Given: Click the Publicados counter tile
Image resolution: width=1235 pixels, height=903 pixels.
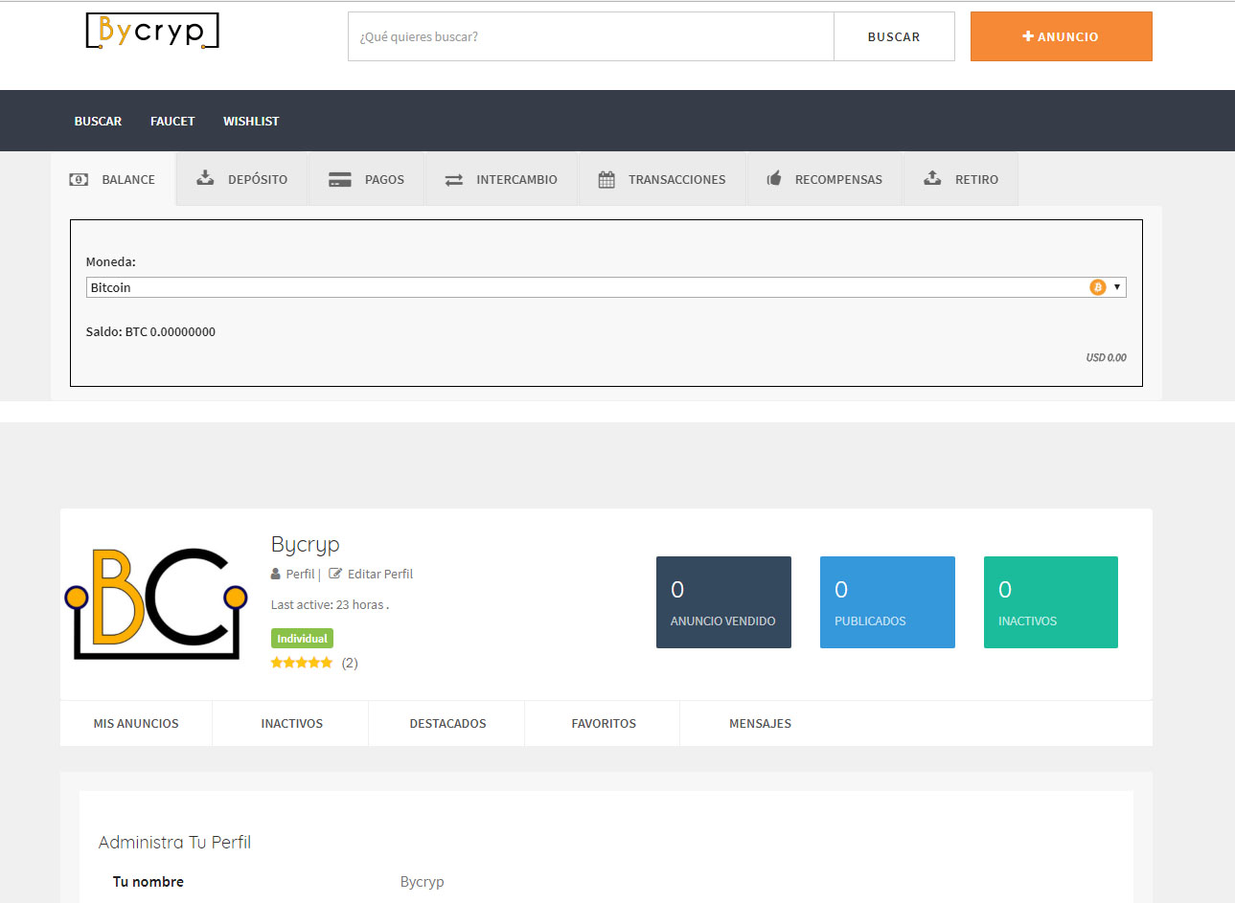Looking at the screenshot, I should [887, 602].
